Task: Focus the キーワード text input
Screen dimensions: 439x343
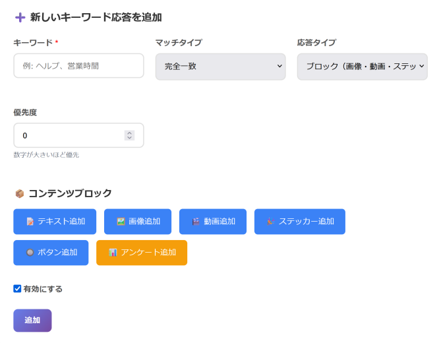Action: [x=78, y=66]
